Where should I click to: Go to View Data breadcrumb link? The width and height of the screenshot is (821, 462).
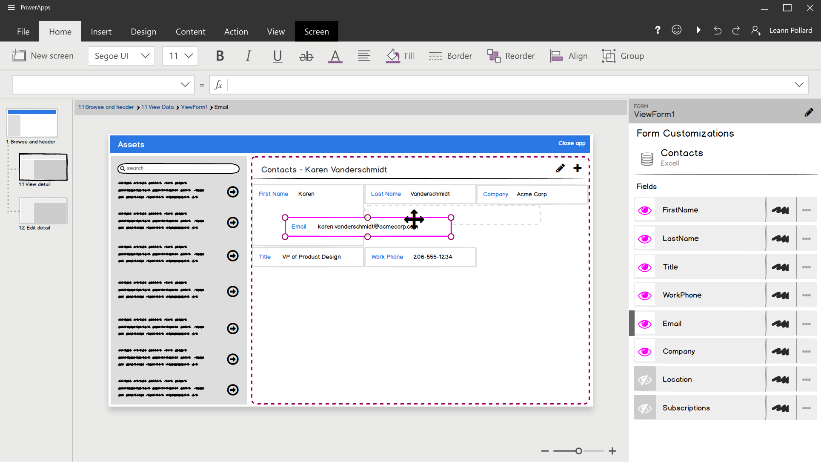pyautogui.click(x=157, y=107)
